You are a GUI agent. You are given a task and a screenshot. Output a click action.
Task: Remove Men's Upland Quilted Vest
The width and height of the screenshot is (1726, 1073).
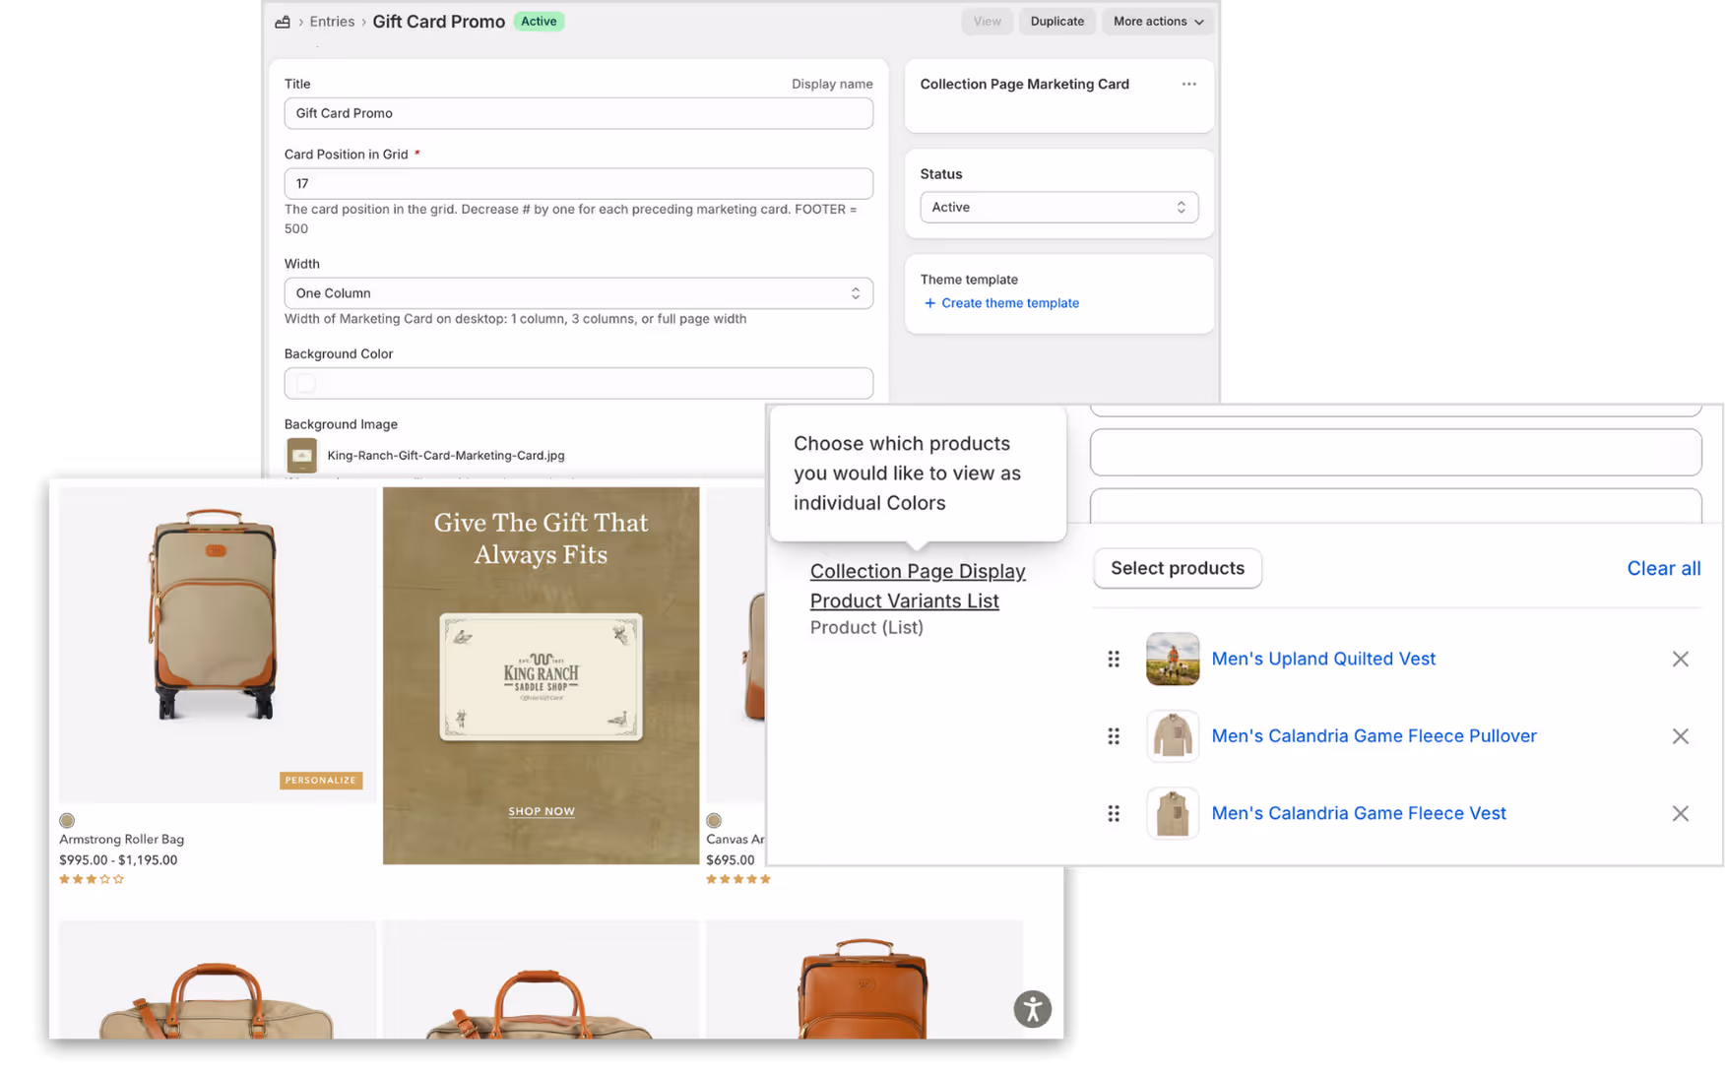1680,659
